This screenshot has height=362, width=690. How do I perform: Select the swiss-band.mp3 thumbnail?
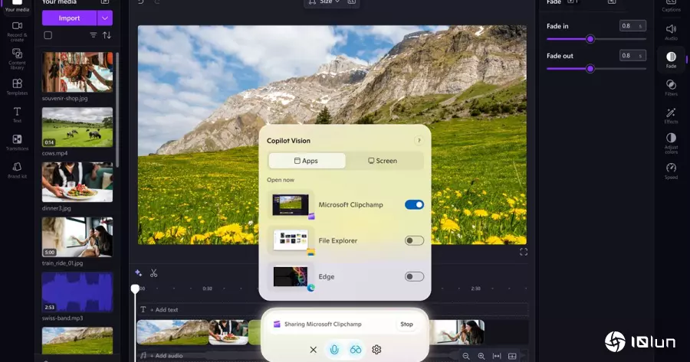point(77,292)
